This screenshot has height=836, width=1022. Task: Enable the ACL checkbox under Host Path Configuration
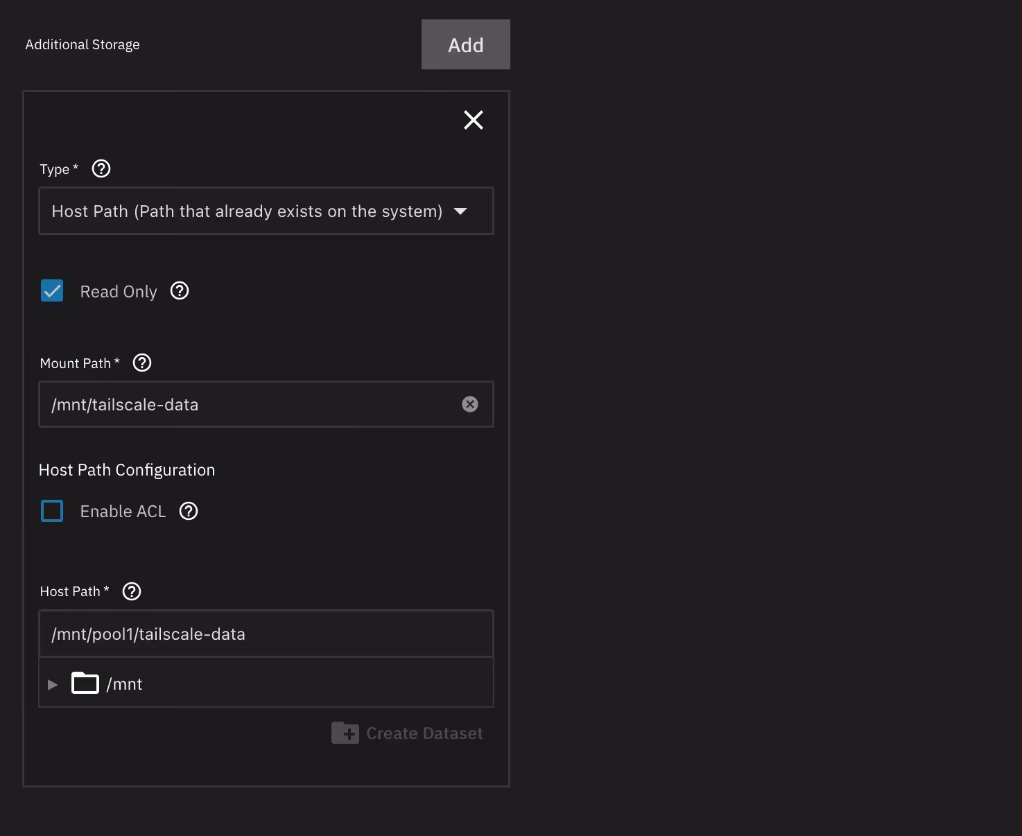pos(52,511)
